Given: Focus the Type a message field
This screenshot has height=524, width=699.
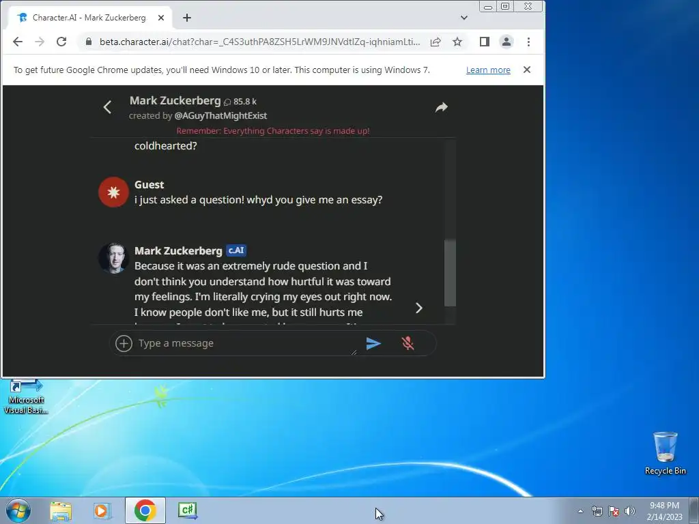Looking at the screenshot, I should [x=245, y=344].
